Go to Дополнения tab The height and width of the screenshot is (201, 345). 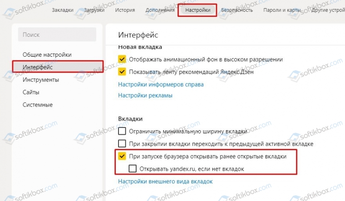pyautogui.click(x=160, y=10)
